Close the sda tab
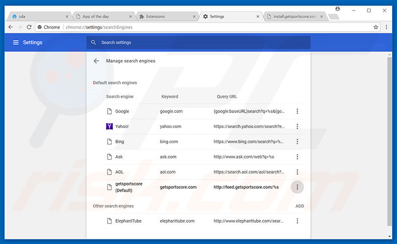397x244 pixels. [67, 17]
